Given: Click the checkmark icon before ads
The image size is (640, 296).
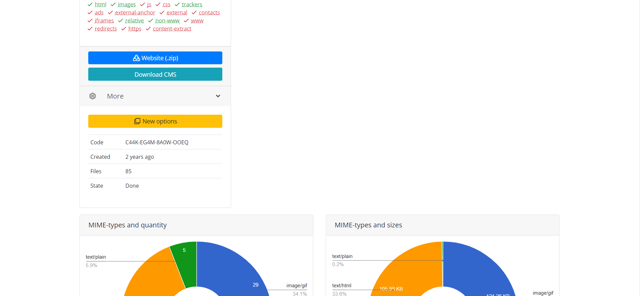Looking at the screenshot, I should (x=90, y=12).
